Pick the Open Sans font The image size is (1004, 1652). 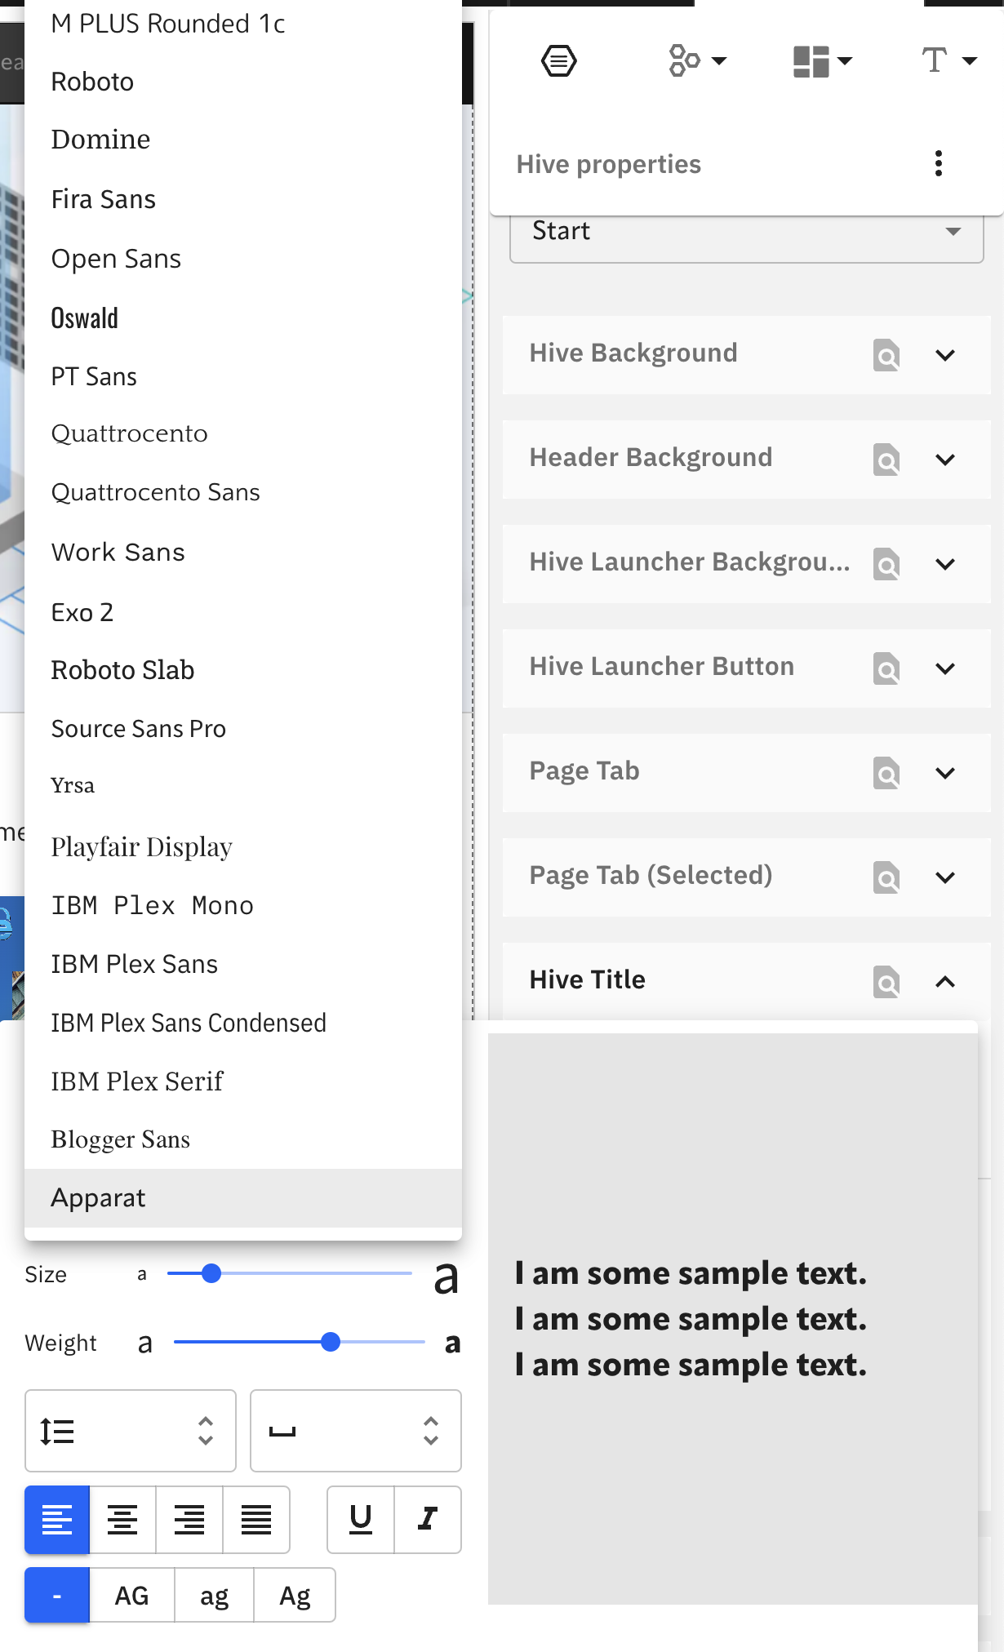pos(243,259)
